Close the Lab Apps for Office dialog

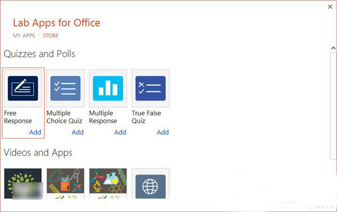(x=330, y=7)
